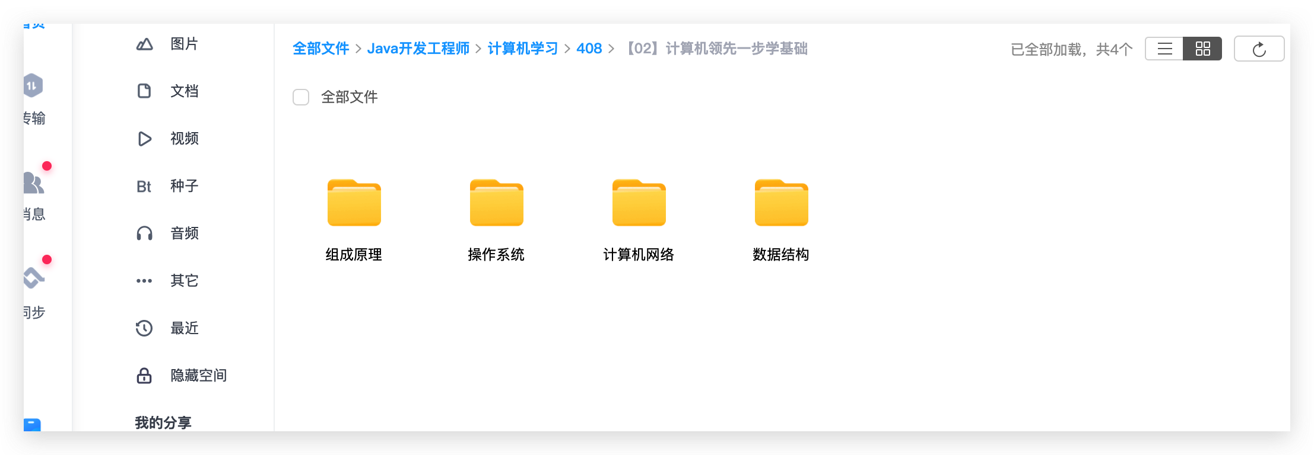
Task: Open the 操作系统 folder
Action: tap(496, 203)
